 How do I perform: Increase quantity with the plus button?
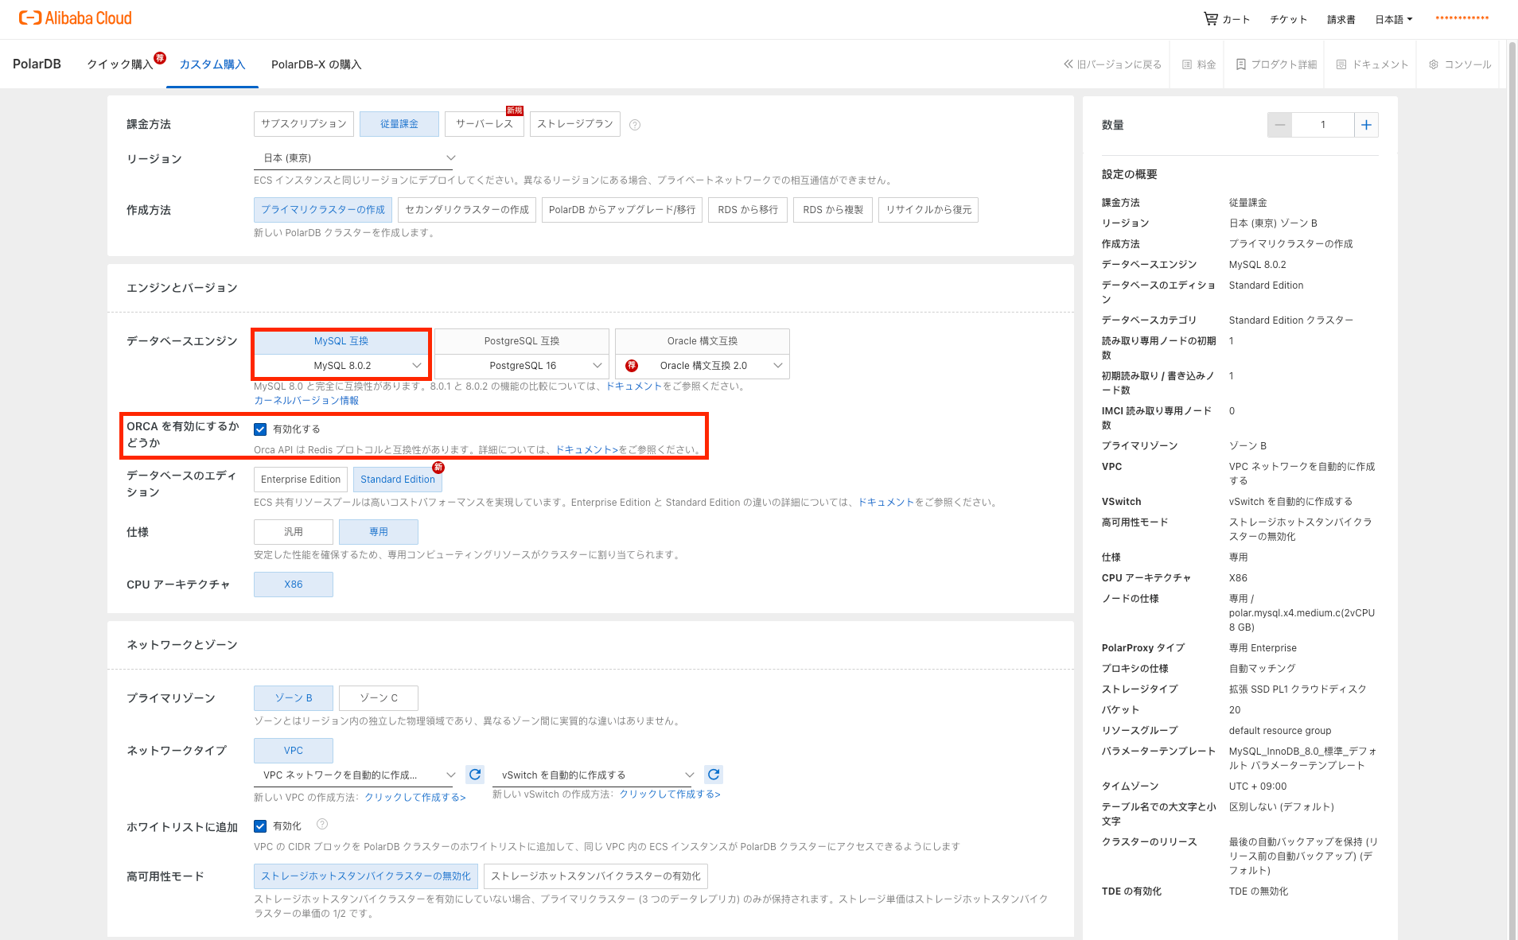(x=1366, y=125)
